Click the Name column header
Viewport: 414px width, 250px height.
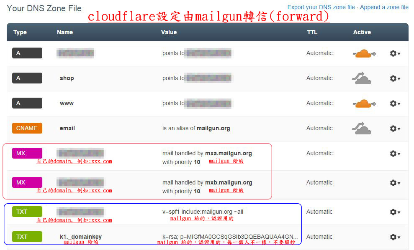click(x=65, y=32)
